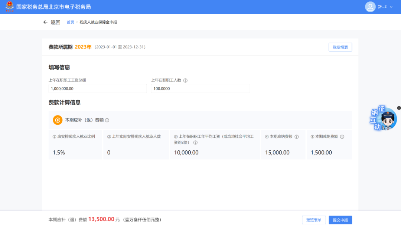401x227 pixels.
Task: Click the 提交申报 button
Action: pos(340,220)
